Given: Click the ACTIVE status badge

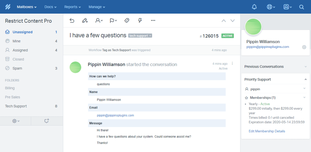Looking at the screenshot, I should click(227, 36).
